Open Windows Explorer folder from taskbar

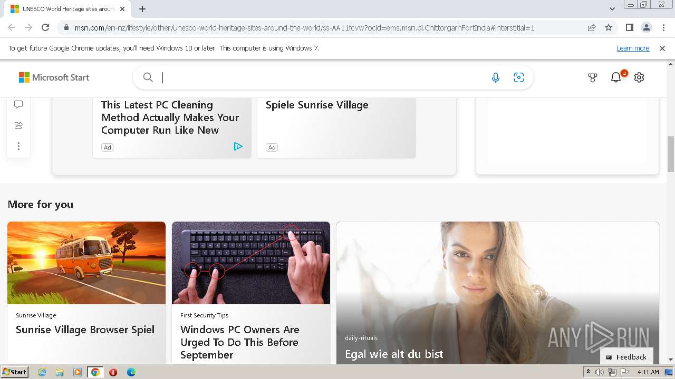[x=60, y=372]
